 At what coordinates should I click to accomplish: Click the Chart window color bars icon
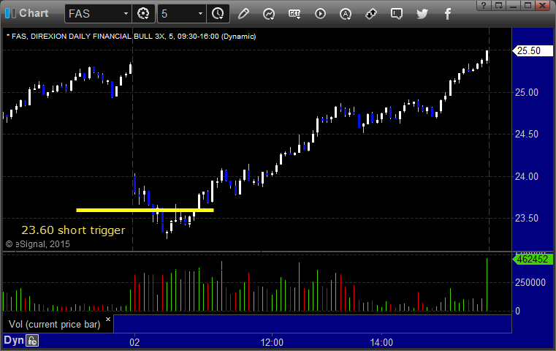(10, 13)
